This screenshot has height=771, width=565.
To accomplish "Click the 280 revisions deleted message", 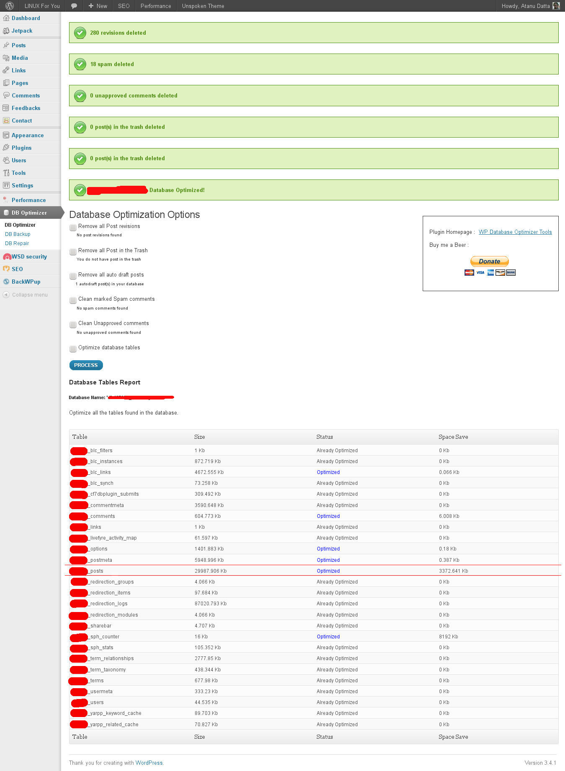I will tap(118, 33).
